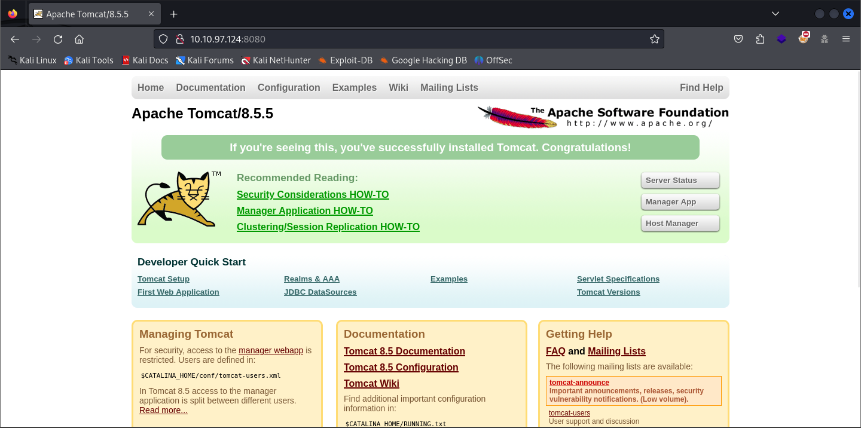
Task: Open the Kali Linux bookmark
Action: click(x=32, y=60)
